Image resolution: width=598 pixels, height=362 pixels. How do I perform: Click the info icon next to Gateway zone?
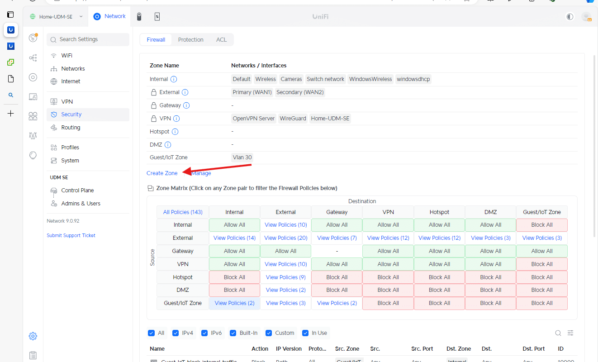tap(186, 105)
